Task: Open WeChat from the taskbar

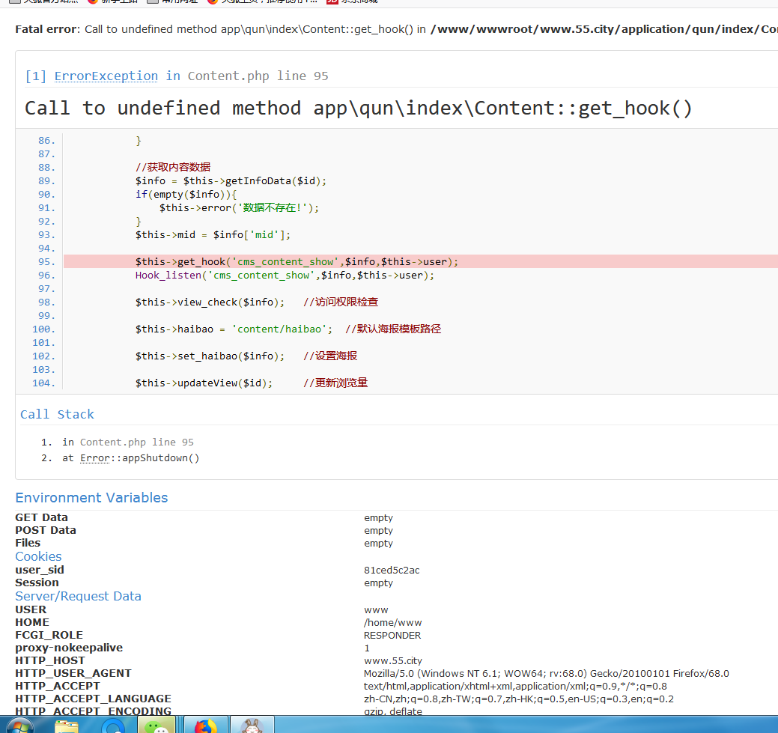Action: 156,726
